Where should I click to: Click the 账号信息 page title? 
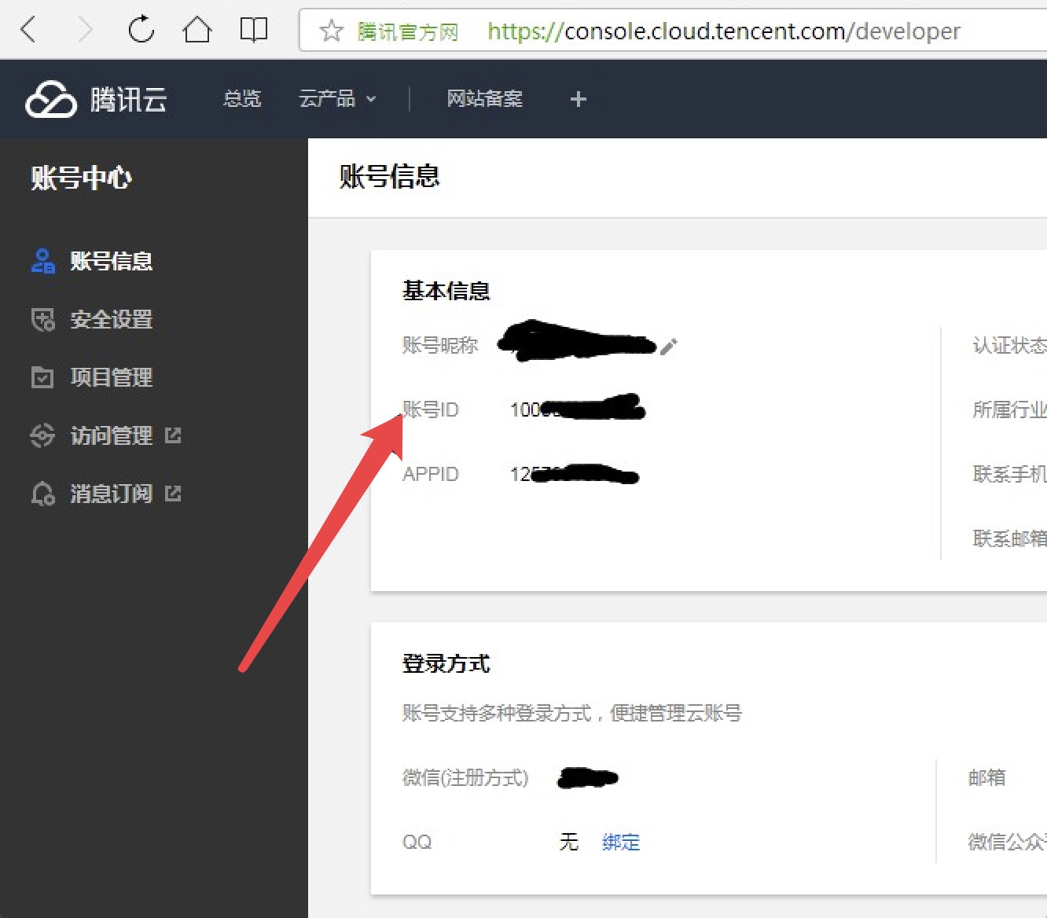389,176
